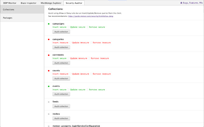Click the gray status dot beside invites

coord(49,114)
